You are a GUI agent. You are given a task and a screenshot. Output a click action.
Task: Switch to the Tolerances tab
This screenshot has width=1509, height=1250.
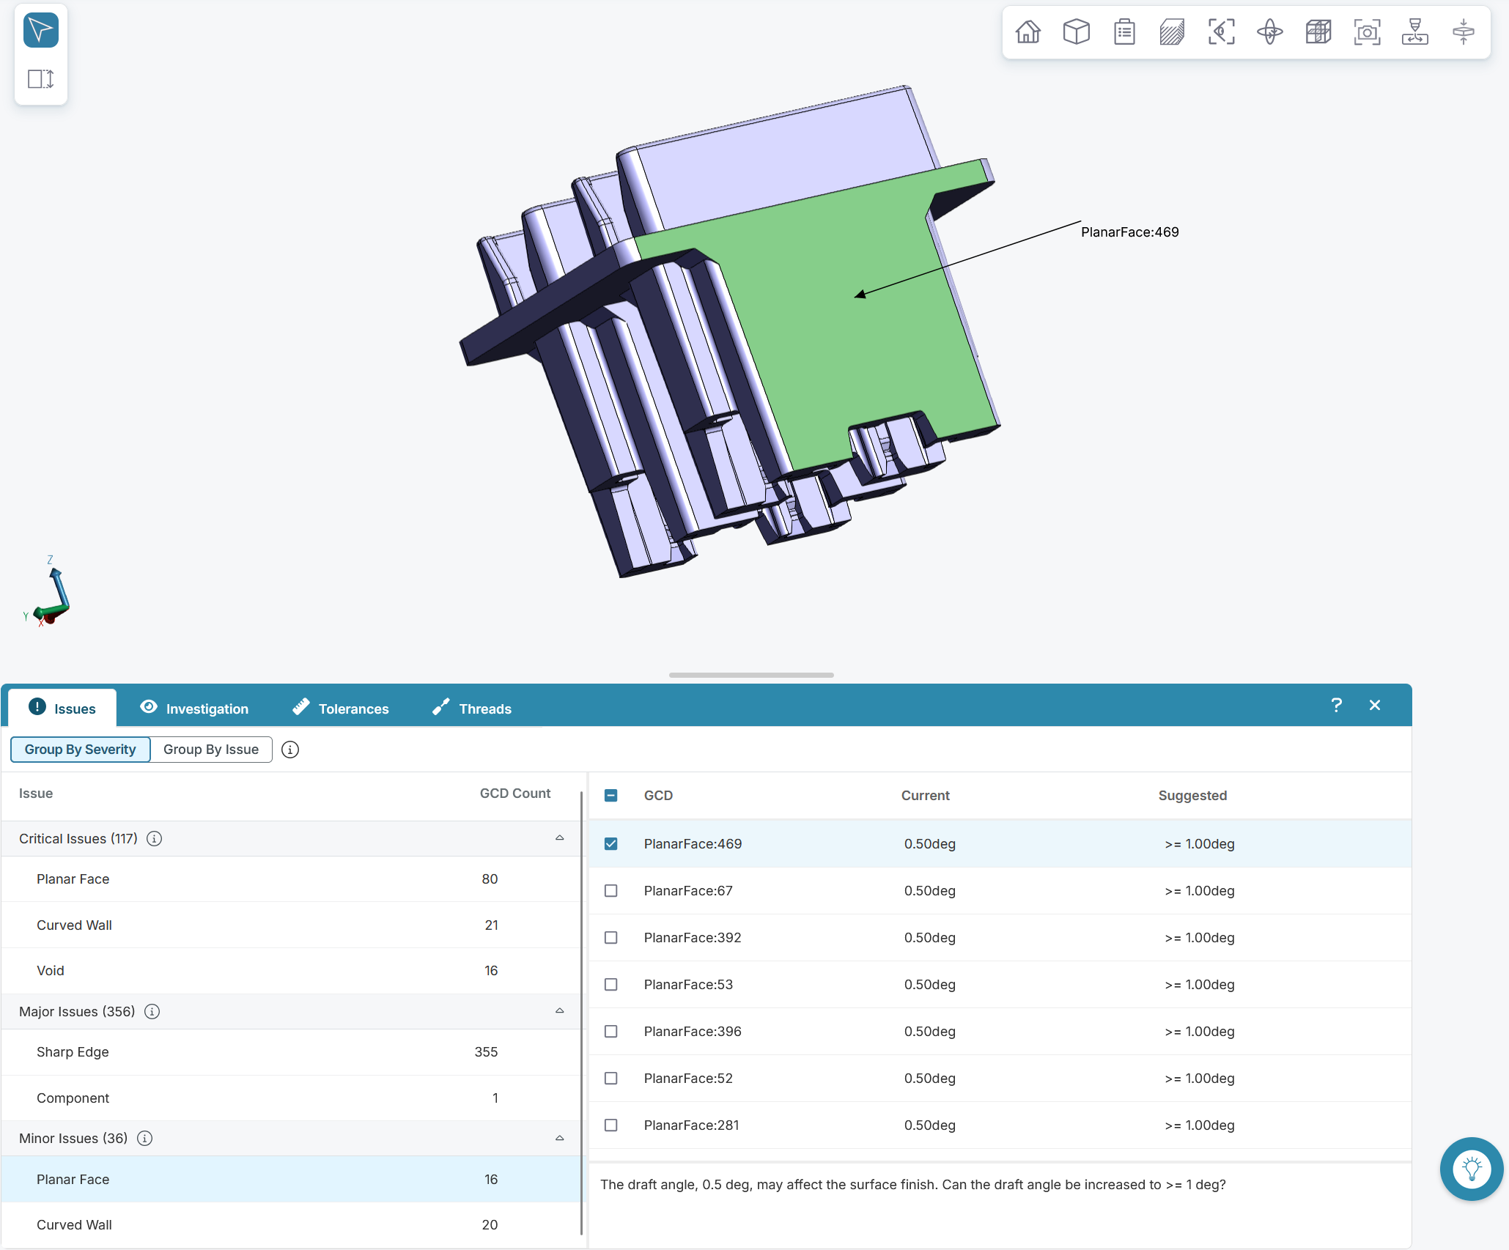pos(341,709)
